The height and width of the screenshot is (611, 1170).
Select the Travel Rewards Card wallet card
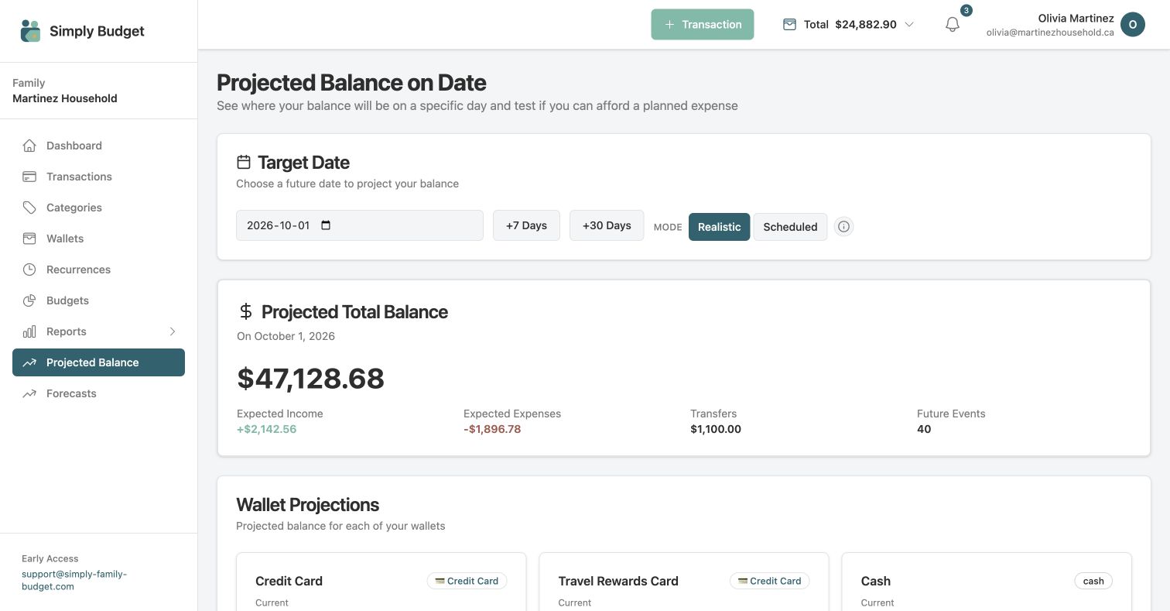tap(684, 582)
